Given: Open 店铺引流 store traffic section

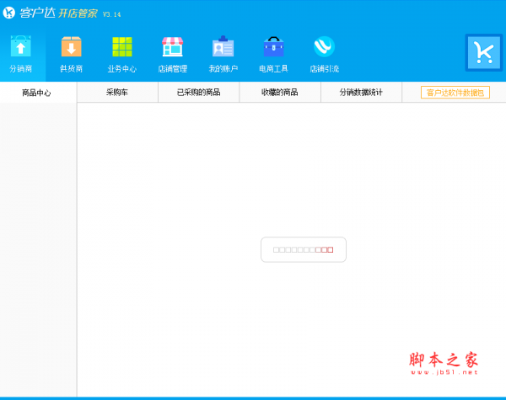Looking at the screenshot, I should (324, 54).
